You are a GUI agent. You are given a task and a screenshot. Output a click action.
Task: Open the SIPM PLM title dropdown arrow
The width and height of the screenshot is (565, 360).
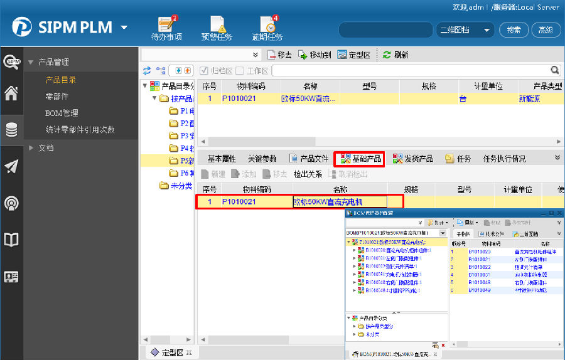point(124,28)
